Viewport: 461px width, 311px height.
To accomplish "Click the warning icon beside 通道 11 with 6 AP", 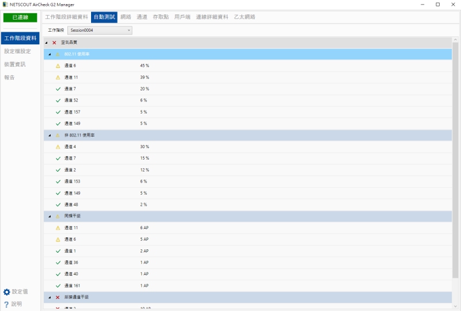I will [x=58, y=228].
